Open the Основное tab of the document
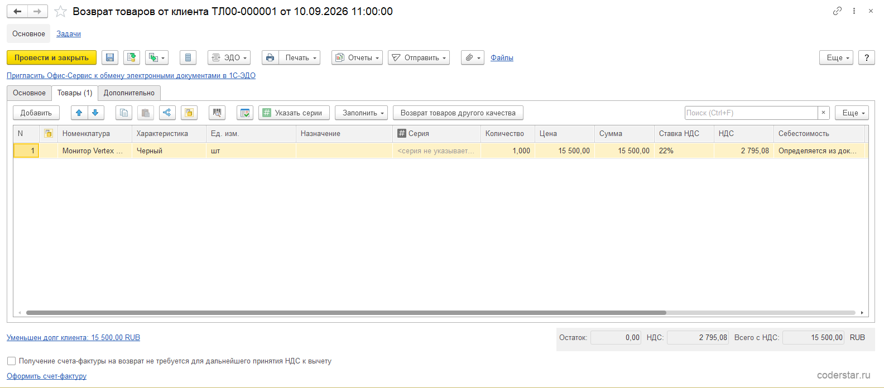 click(x=30, y=93)
